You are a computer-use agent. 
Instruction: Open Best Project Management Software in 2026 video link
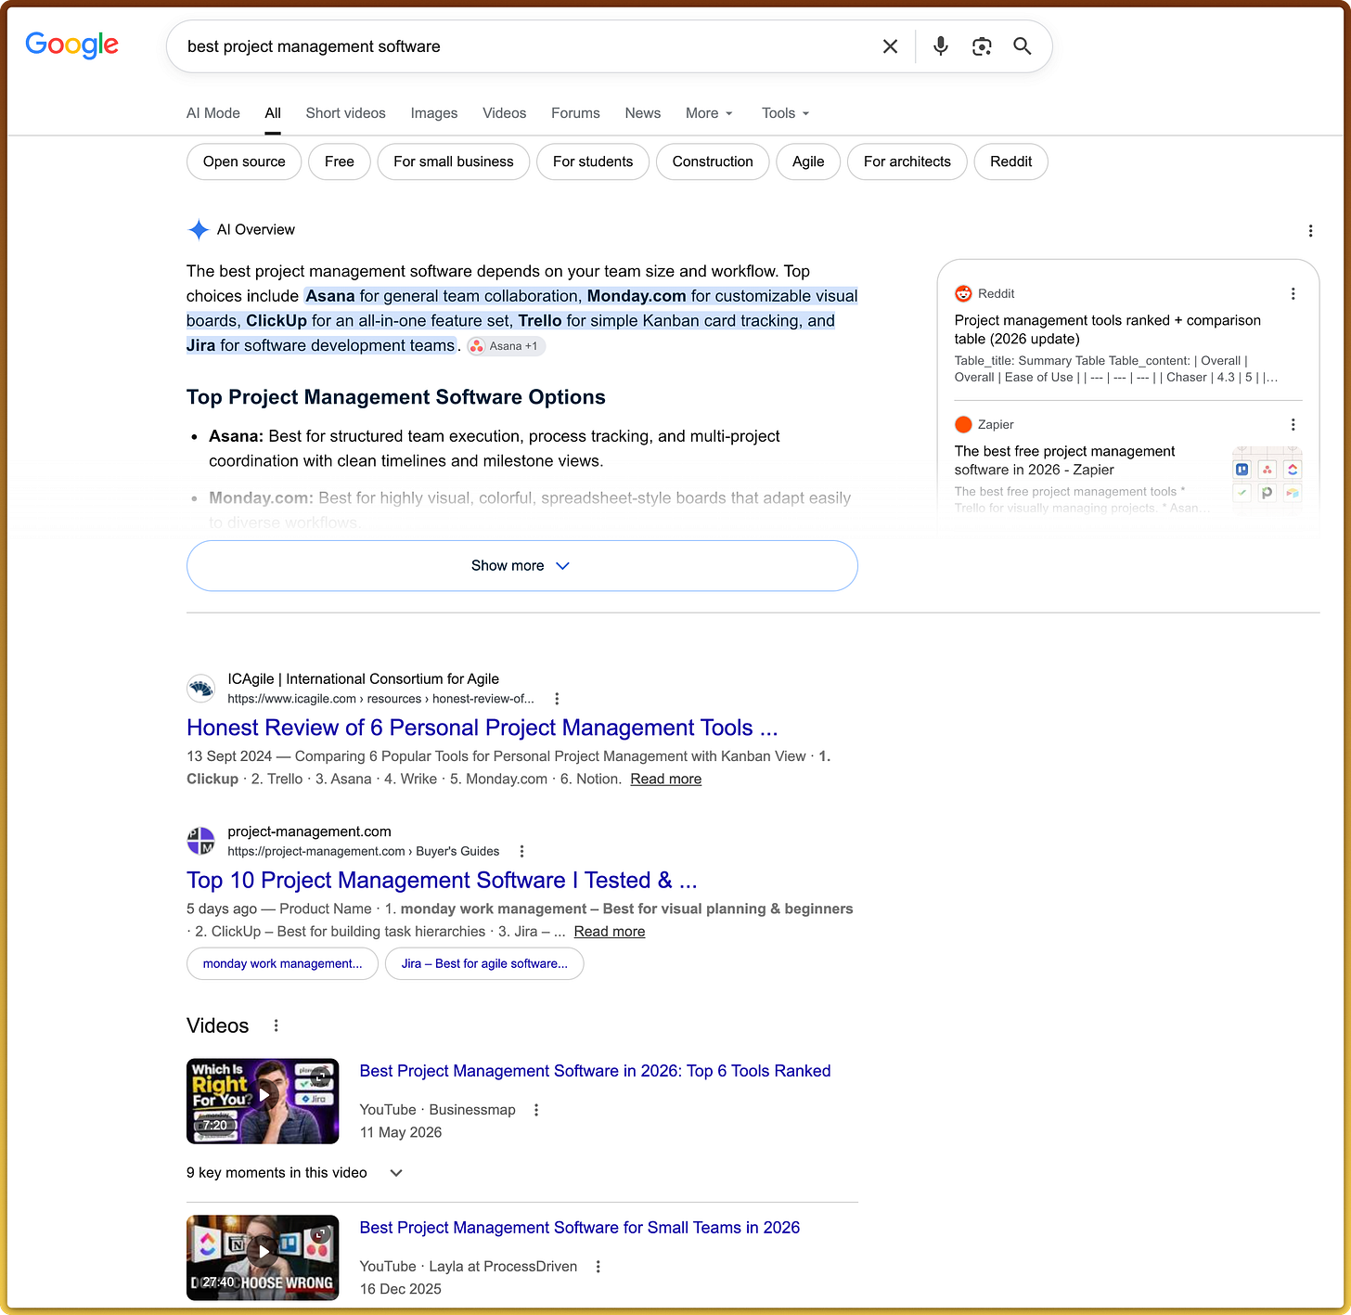click(595, 1071)
